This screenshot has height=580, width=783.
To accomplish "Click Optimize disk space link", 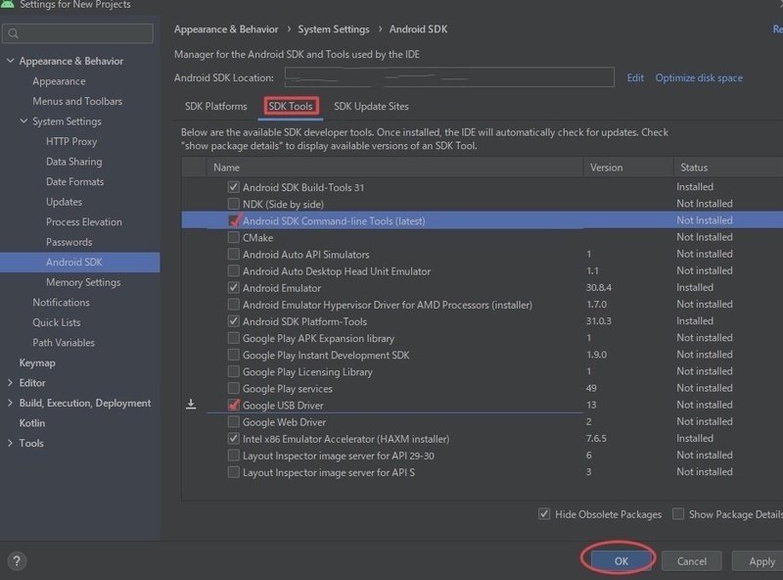I will [699, 77].
